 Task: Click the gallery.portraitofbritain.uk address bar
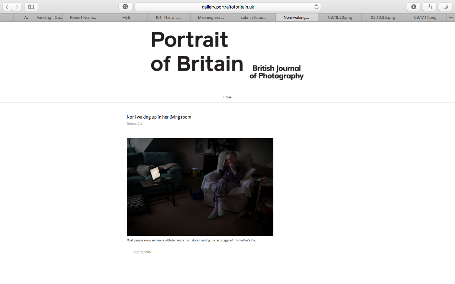coord(227,7)
